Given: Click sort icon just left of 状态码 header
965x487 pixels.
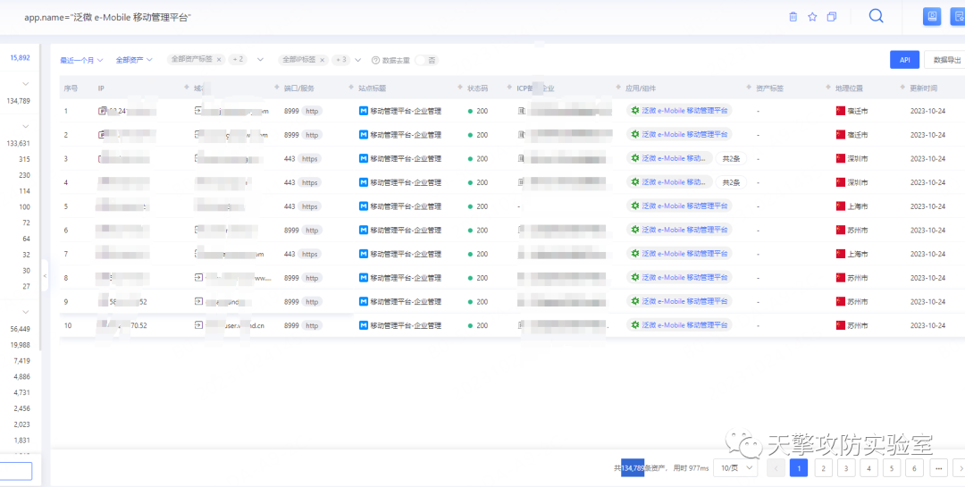Looking at the screenshot, I should click(460, 88).
